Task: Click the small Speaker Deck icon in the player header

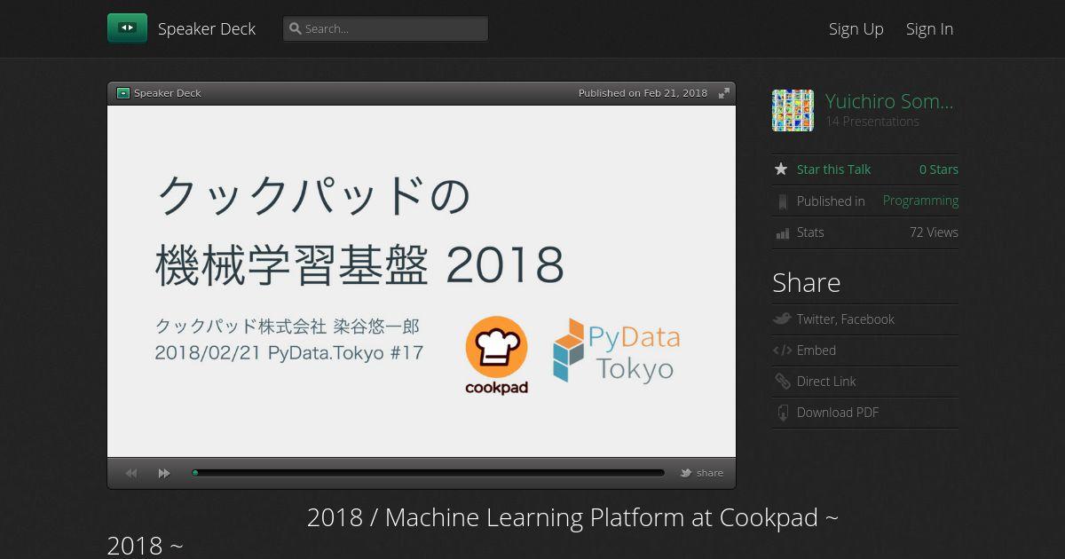Action: (x=123, y=93)
